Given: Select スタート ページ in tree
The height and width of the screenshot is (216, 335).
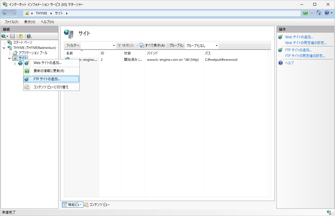Looking at the screenshot, I should tap(23, 43).
